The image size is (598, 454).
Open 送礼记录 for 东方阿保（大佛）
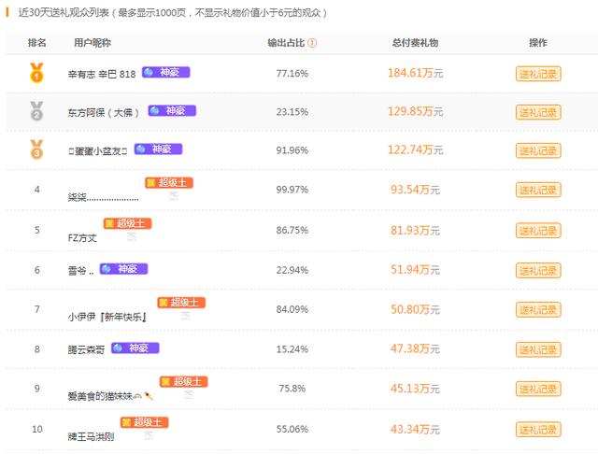pyautogui.click(x=538, y=112)
